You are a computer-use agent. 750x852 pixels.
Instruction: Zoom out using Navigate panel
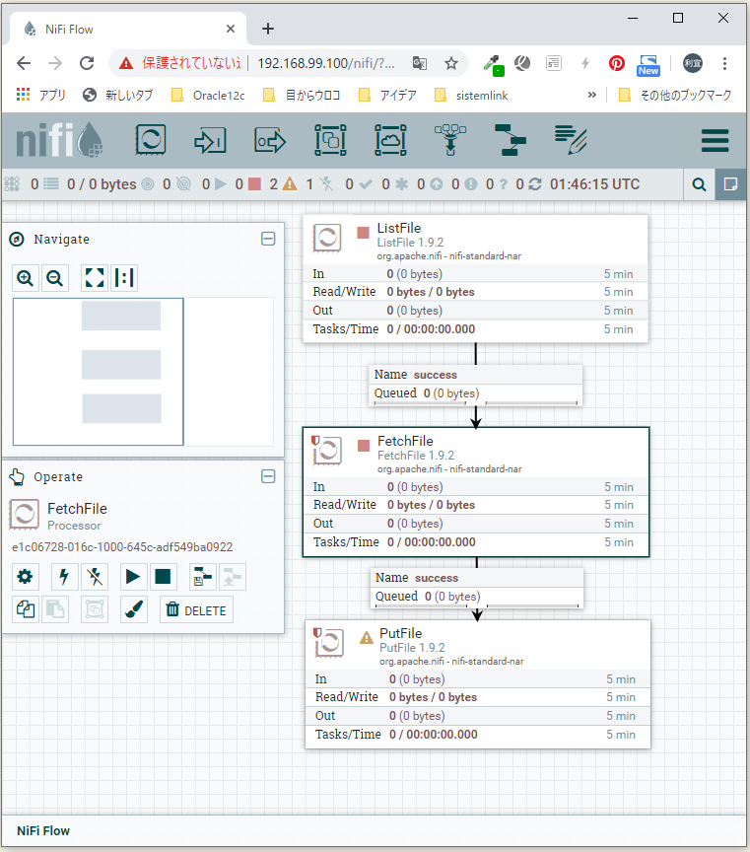point(55,278)
